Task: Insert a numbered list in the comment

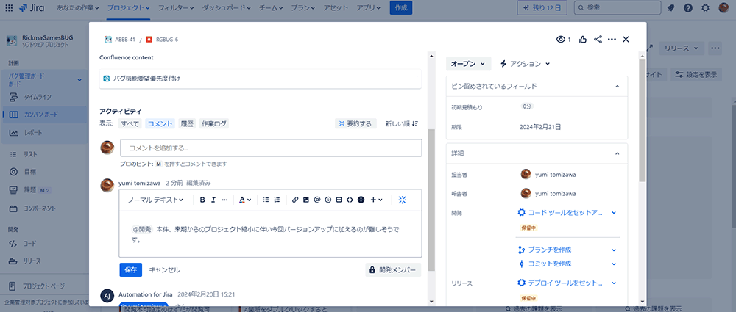Action: point(277,200)
